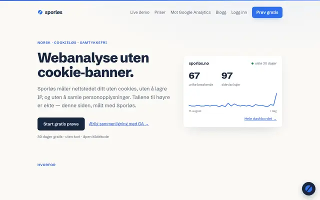Click the Prøv gratis button
This screenshot has width=320, height=200.
pyautogui.click(x=267, y=12)
